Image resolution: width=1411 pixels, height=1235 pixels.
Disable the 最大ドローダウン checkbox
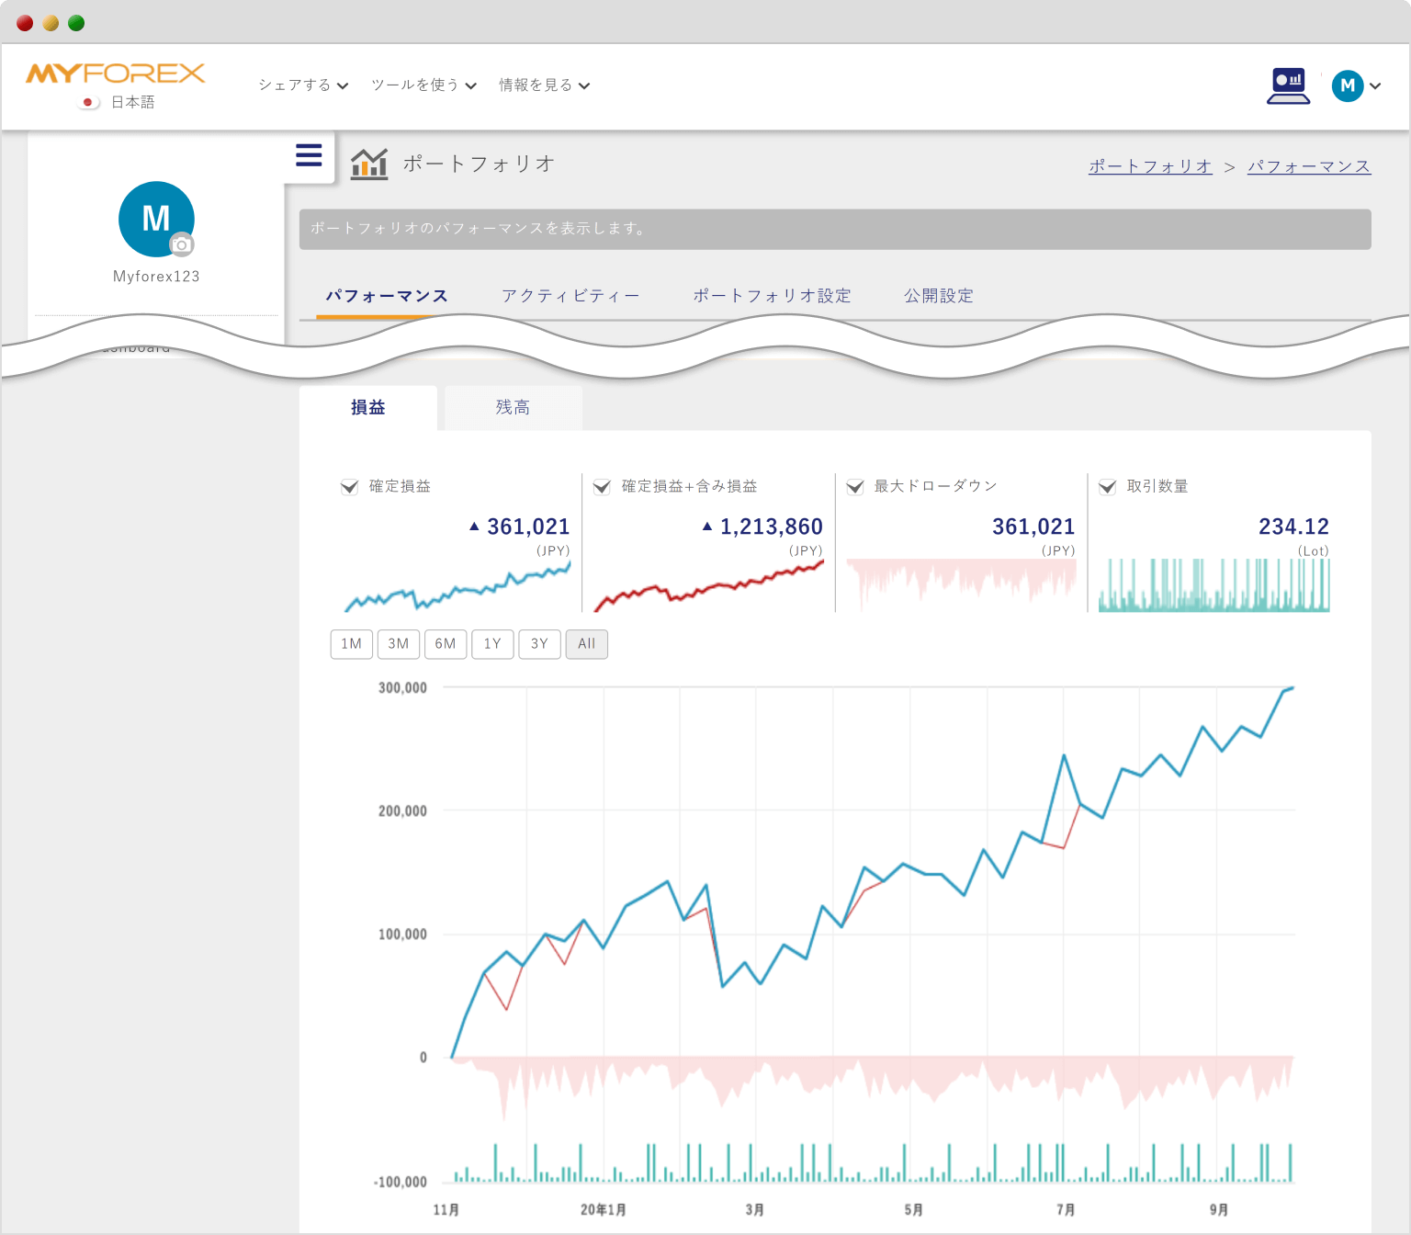[x=854, y=487]
